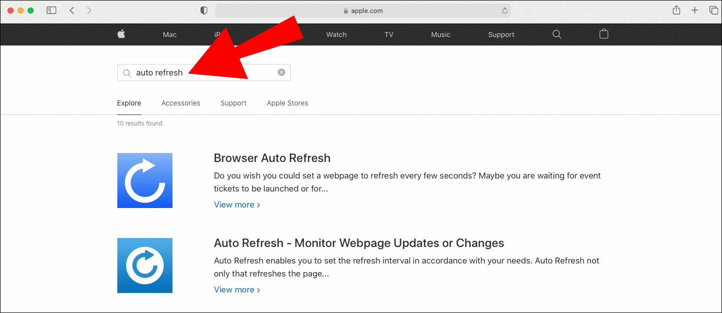Viewport: 722px width, 313px height.
Task: Click the Apple logo in navigation bar
Action: pyautogui.click(x=121, y=34)
